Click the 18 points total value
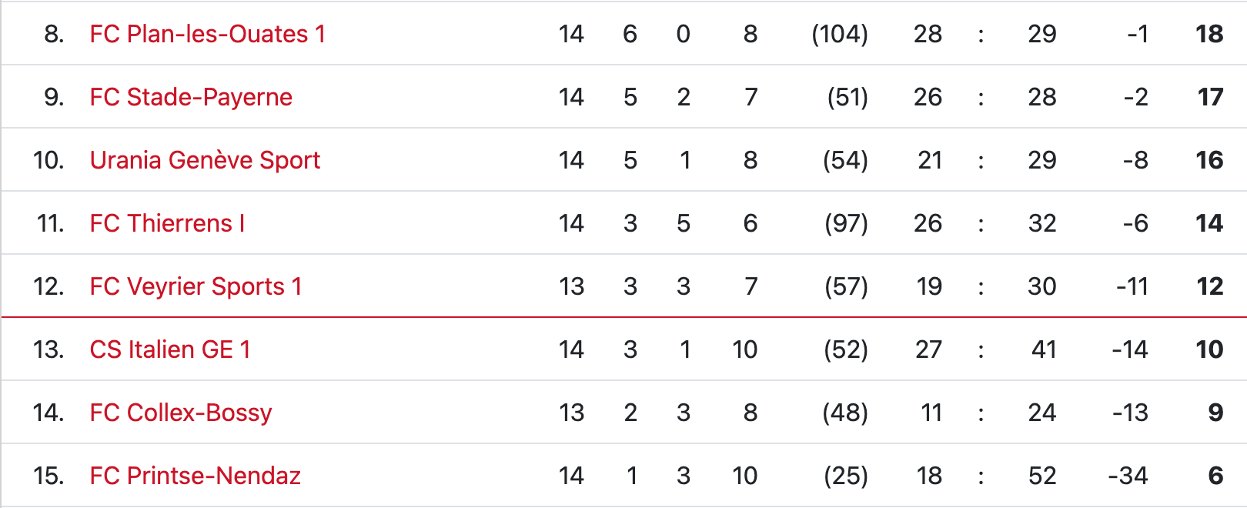This screenshot has width=1247, height=508. tap(1209, 34)
